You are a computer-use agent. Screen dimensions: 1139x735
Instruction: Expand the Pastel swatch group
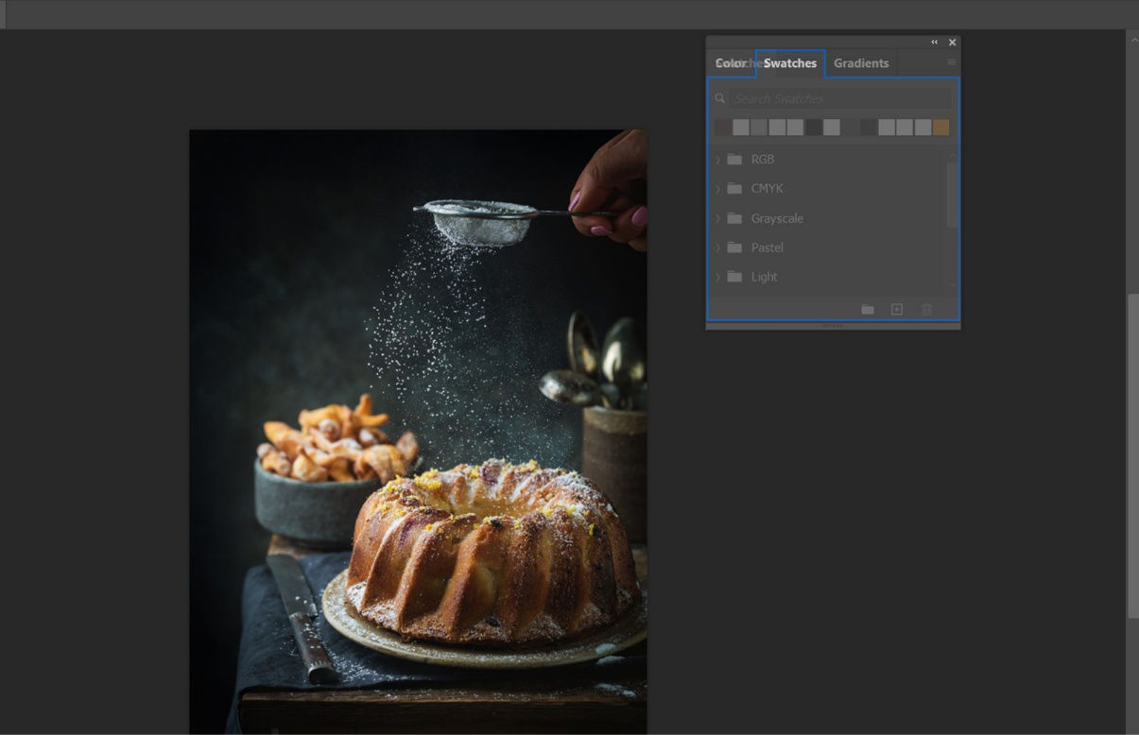pyautogui.click(x=717, y=248)
